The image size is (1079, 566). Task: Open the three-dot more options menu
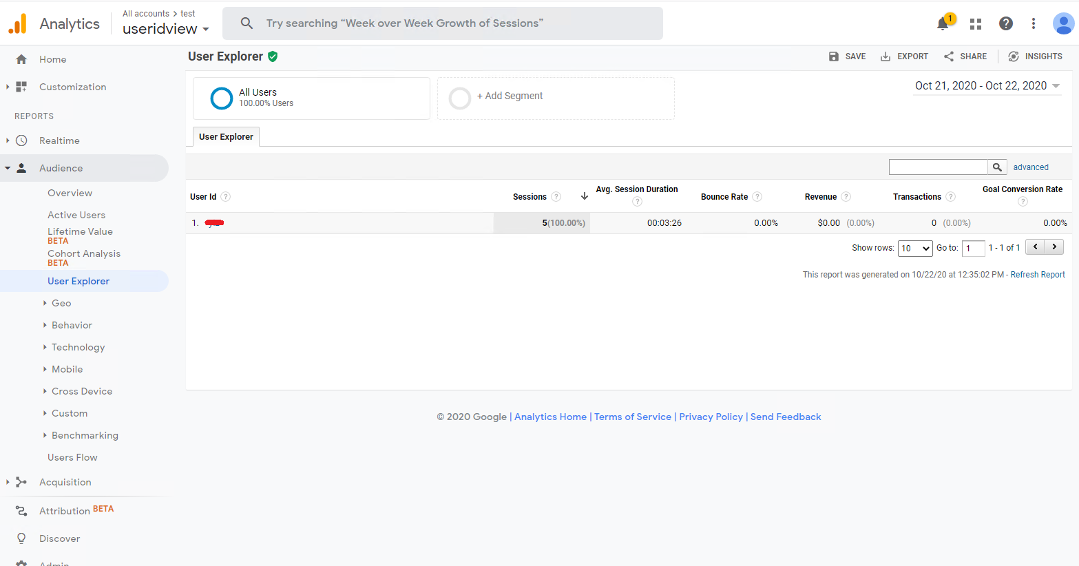click(x=1034, y=23)
